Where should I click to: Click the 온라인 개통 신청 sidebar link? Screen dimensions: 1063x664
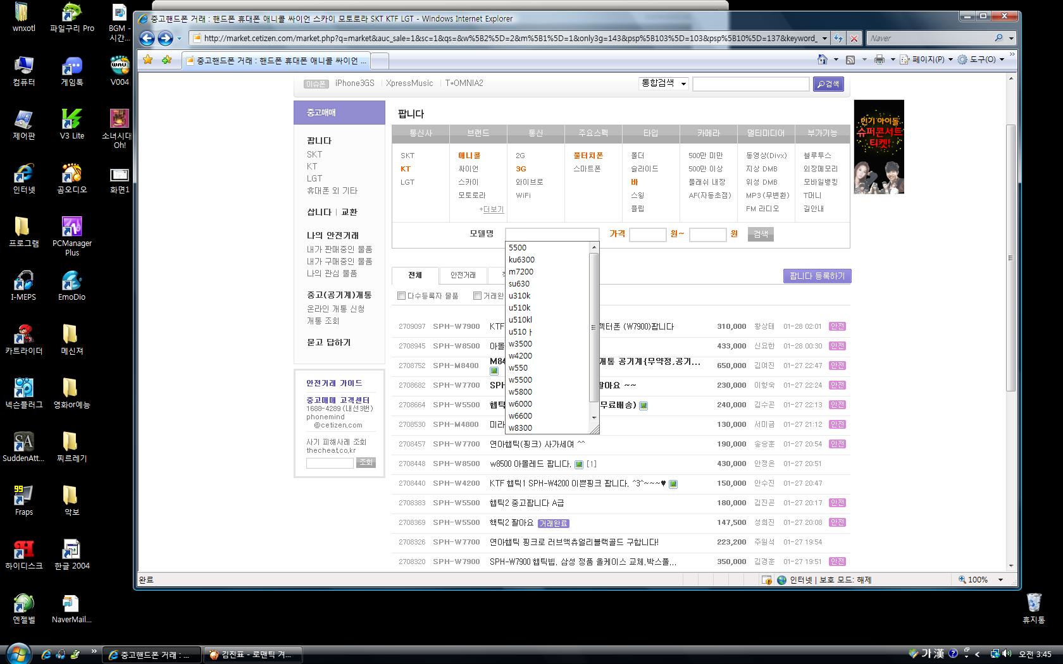pos(335,309)
